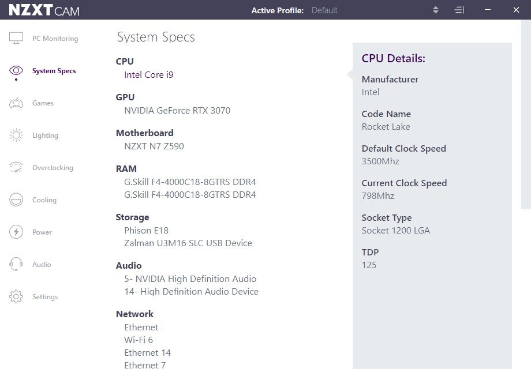Click the Lighting sun icon
531x369 pixels.
[16, 135]
